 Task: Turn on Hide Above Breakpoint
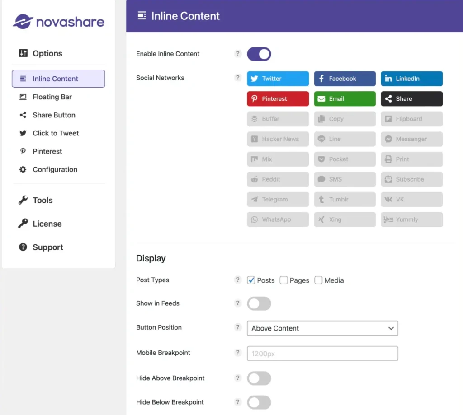point(259,378)
